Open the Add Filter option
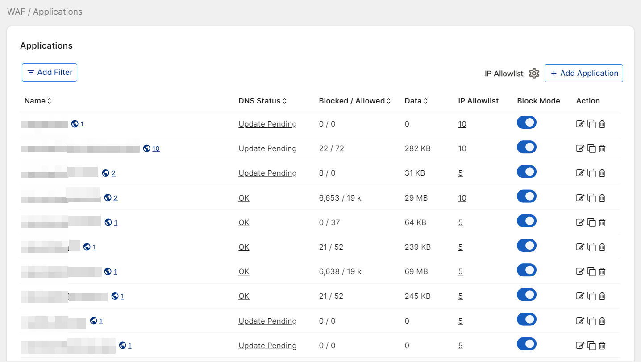The height and width of the screenshot is (362, 641). coord(50,73)
